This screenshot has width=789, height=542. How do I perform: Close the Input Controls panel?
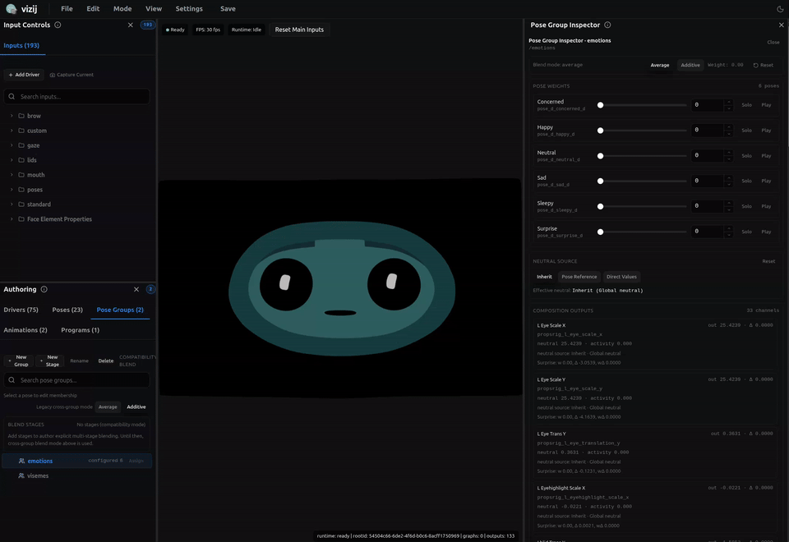pyautogui.click(x=130, y=25)
